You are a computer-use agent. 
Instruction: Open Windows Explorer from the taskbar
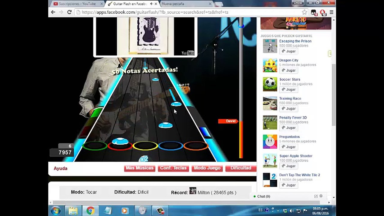point(73,211)
